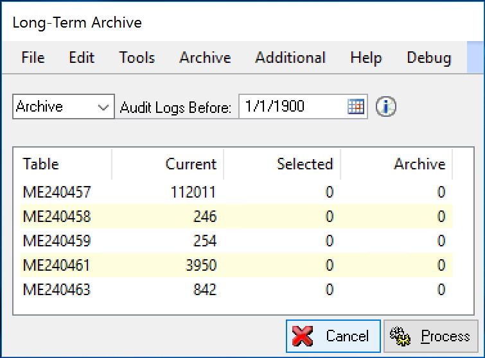Click the blue info icon
Viewport: 485px width, 358px height.
click(386, 107)
